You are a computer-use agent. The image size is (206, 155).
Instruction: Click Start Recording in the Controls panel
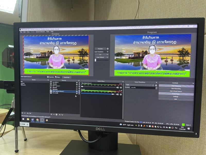176,89
